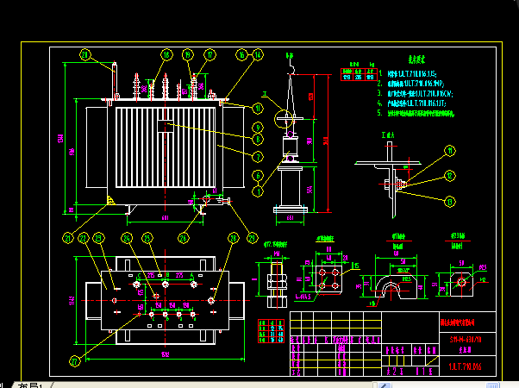
Task: Select part balloon 26 below front view
Action: 184,238
